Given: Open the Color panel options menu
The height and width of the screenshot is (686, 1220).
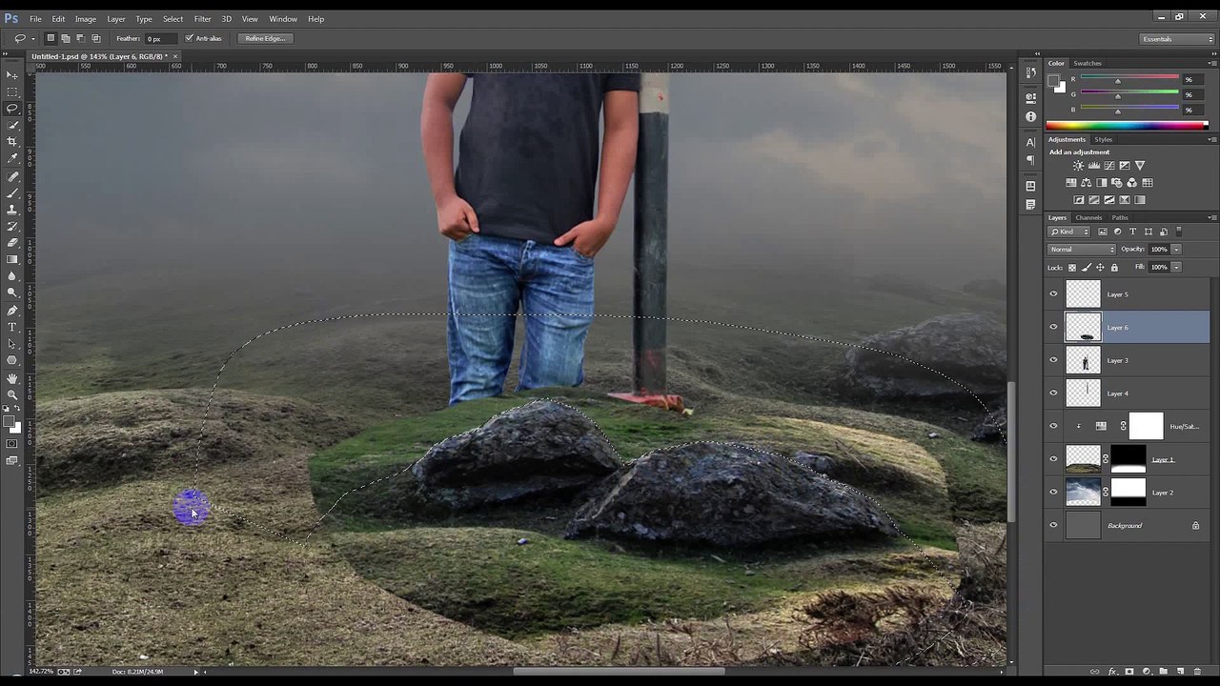Looking at the screenshot, I should [1211, 63].
